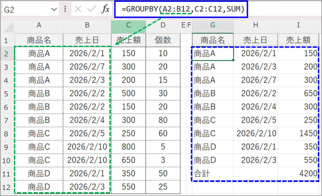
Task: Select row 12 header
Action: pyautogui.click(x=7, y=187)
